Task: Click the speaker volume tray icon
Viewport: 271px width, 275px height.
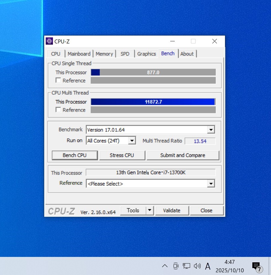Action: click(x=197, y=266)
